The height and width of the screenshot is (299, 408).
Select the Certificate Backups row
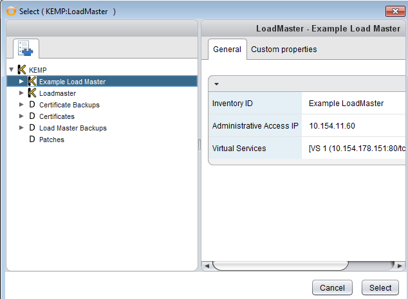pyautogui.click(x=102, y=105)
